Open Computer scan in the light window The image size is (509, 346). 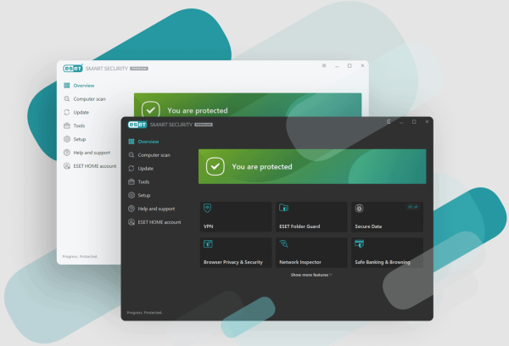click(x=85, y=98)
